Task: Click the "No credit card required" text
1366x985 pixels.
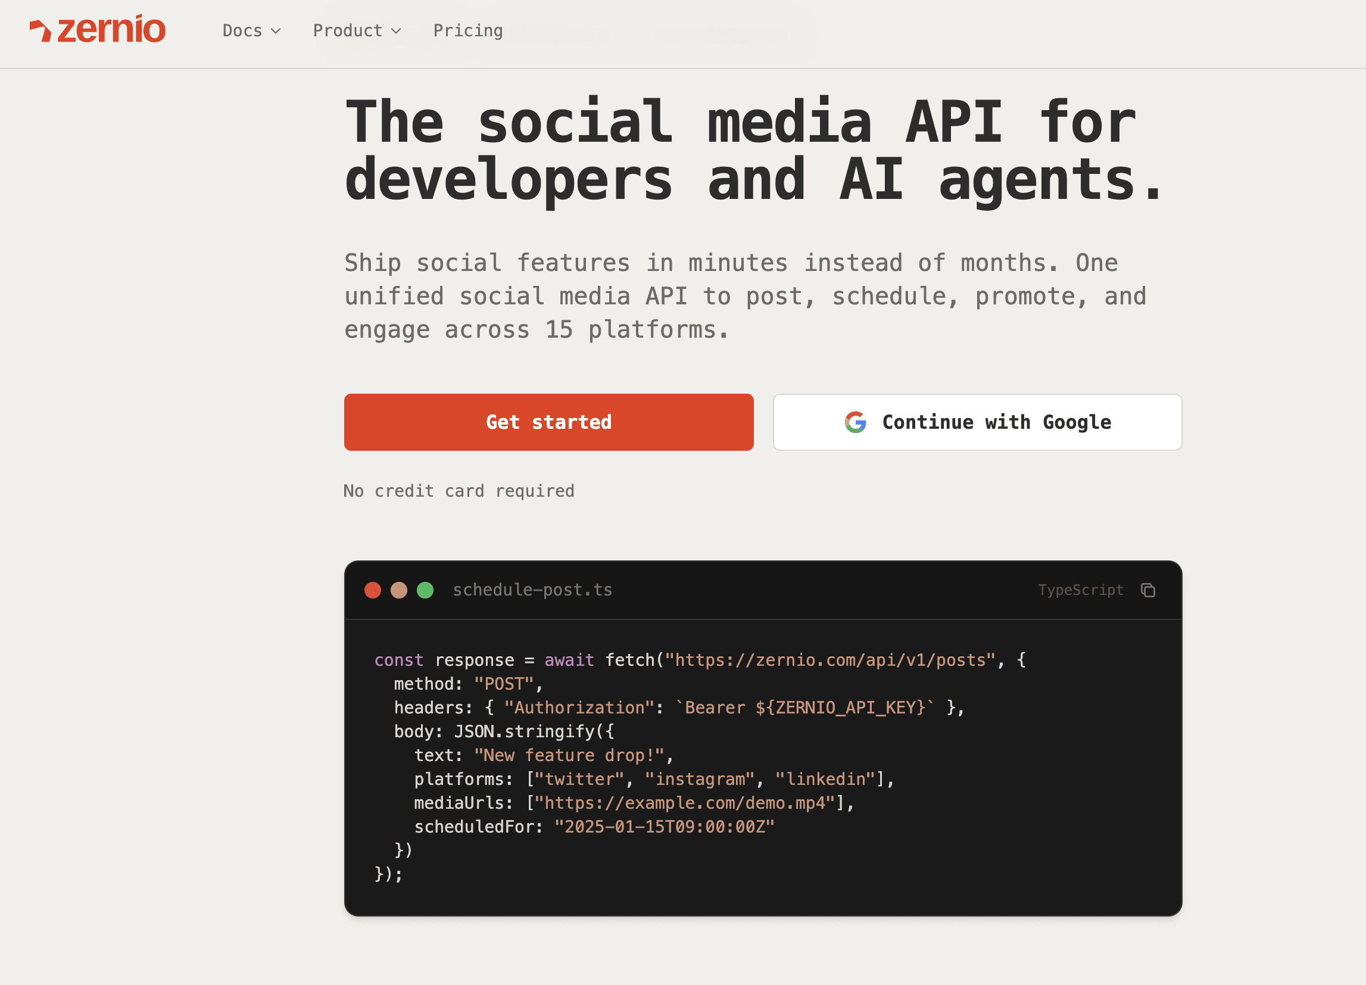Action: [x=459, y=491]
